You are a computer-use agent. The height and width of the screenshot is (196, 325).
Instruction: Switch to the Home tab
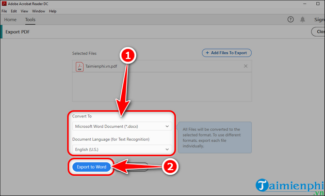tap(10, 20)
